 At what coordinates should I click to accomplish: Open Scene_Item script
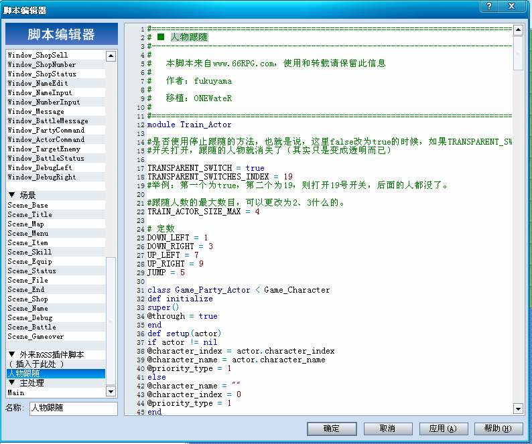56,243
